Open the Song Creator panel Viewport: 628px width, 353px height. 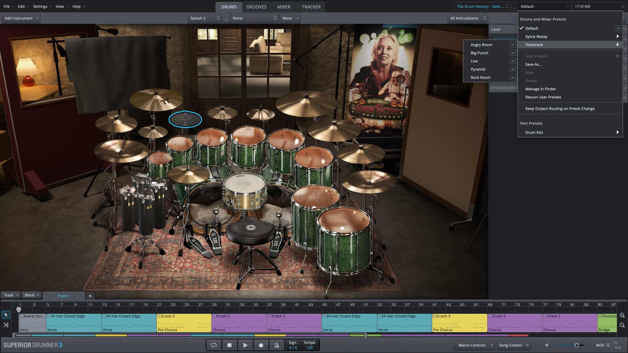pyautogui.click(x=513, y=345)
